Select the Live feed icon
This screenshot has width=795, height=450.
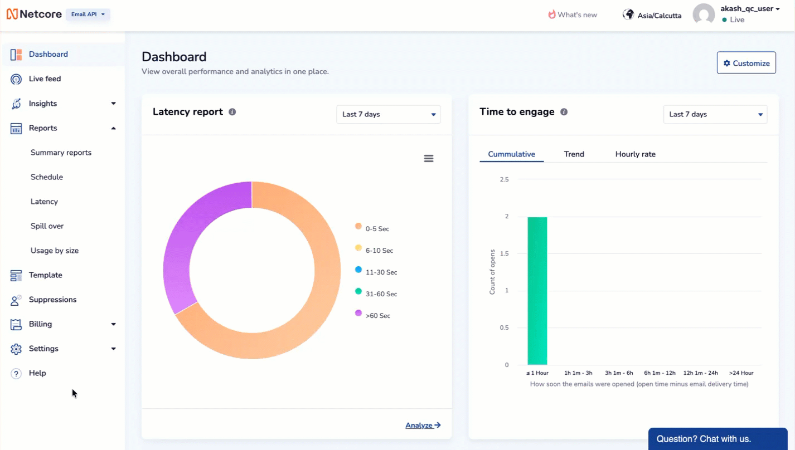click(x=16, y=79)
